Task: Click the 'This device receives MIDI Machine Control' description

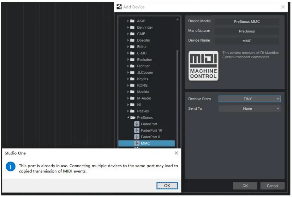Action: click(x=250, y=55)
